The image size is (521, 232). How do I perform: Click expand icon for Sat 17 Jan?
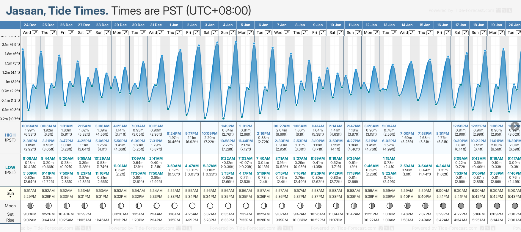(x=465, y=33)
